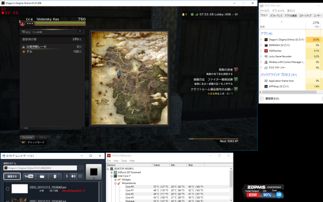
Task: Select the DDO_20151213_192656 recording thumbnail
Action: click(19, 200)
